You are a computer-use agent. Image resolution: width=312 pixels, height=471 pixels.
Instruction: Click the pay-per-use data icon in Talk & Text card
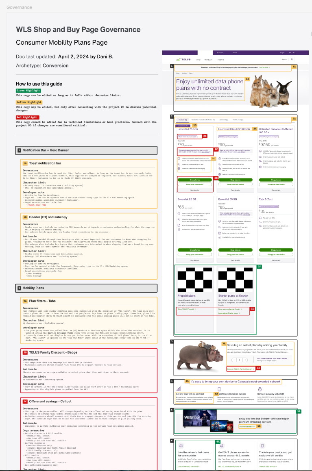click(x=260, y=218)
